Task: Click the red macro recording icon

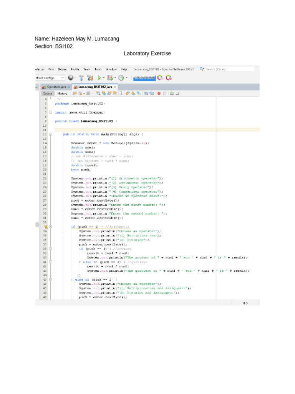Action: [159, 93]
